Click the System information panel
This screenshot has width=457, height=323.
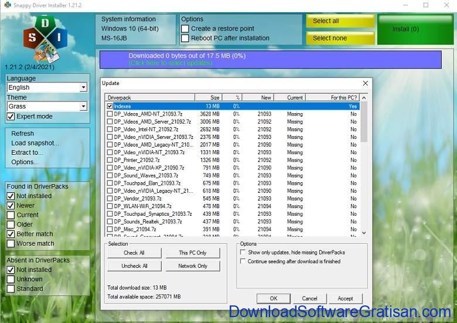136,29
